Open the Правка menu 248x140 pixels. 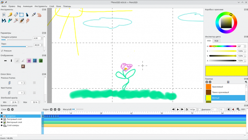click(12, 6)
